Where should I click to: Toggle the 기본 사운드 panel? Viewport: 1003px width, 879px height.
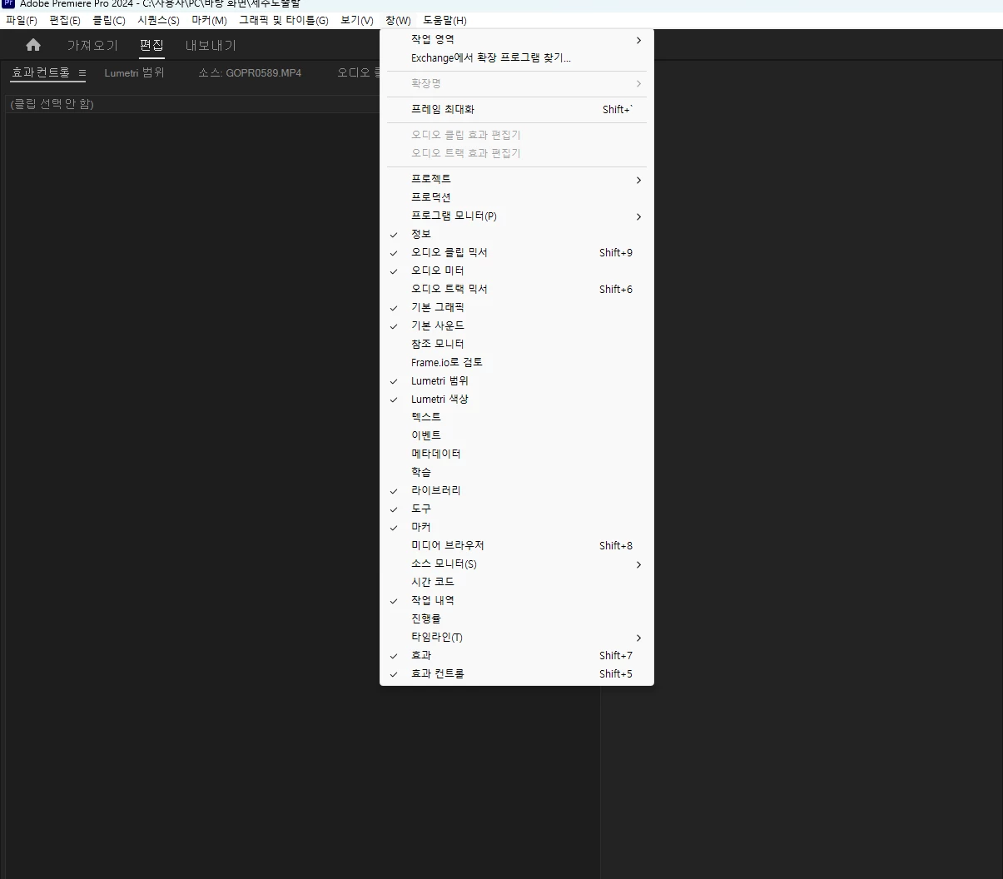pyautogui.click(x=516, y=325)
